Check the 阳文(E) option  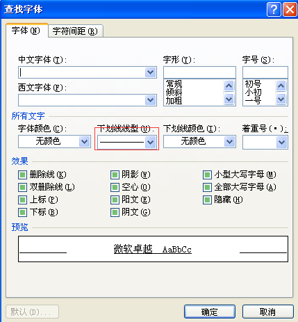pyautogui.click(x=115, y=200)
